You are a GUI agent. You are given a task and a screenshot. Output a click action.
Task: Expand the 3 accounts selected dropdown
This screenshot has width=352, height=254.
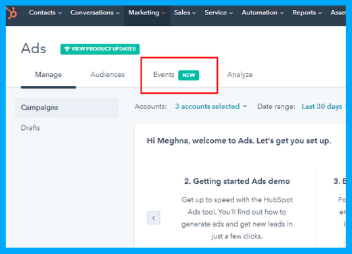pyautogui.click(x=211, y=106)
